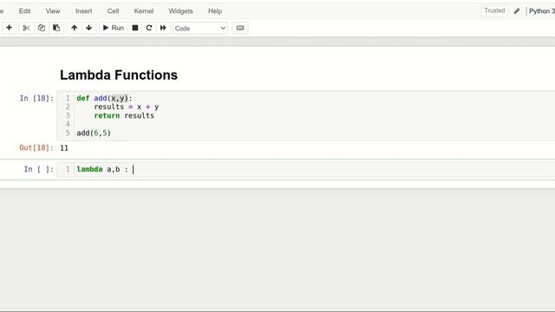Copy selected cells icon

(42, 28)
